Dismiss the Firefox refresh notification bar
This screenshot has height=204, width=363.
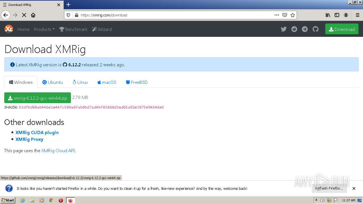click(x=354, y=188)
